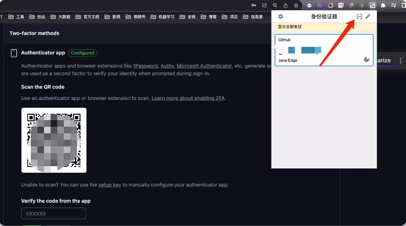Open the setup key link
Image resolution: width=406 pixels, height=226 pixels.
click(110, 185)
